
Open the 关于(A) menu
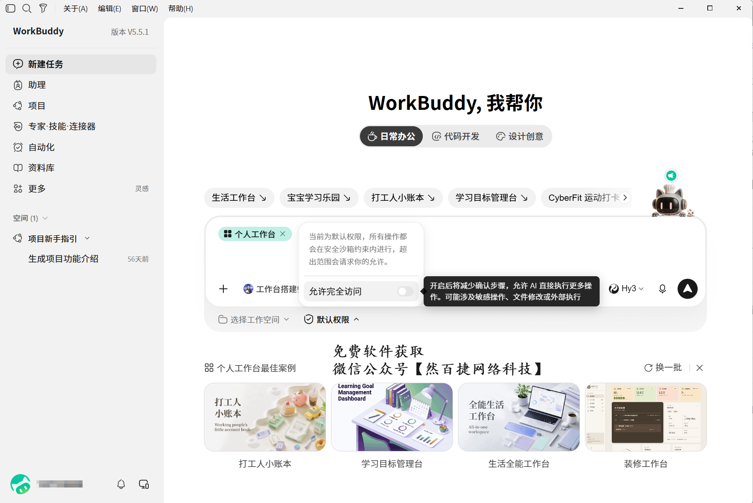(75, 8)
